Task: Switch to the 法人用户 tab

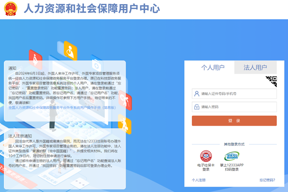Action: pyautogui.click(x=255, y=68)
